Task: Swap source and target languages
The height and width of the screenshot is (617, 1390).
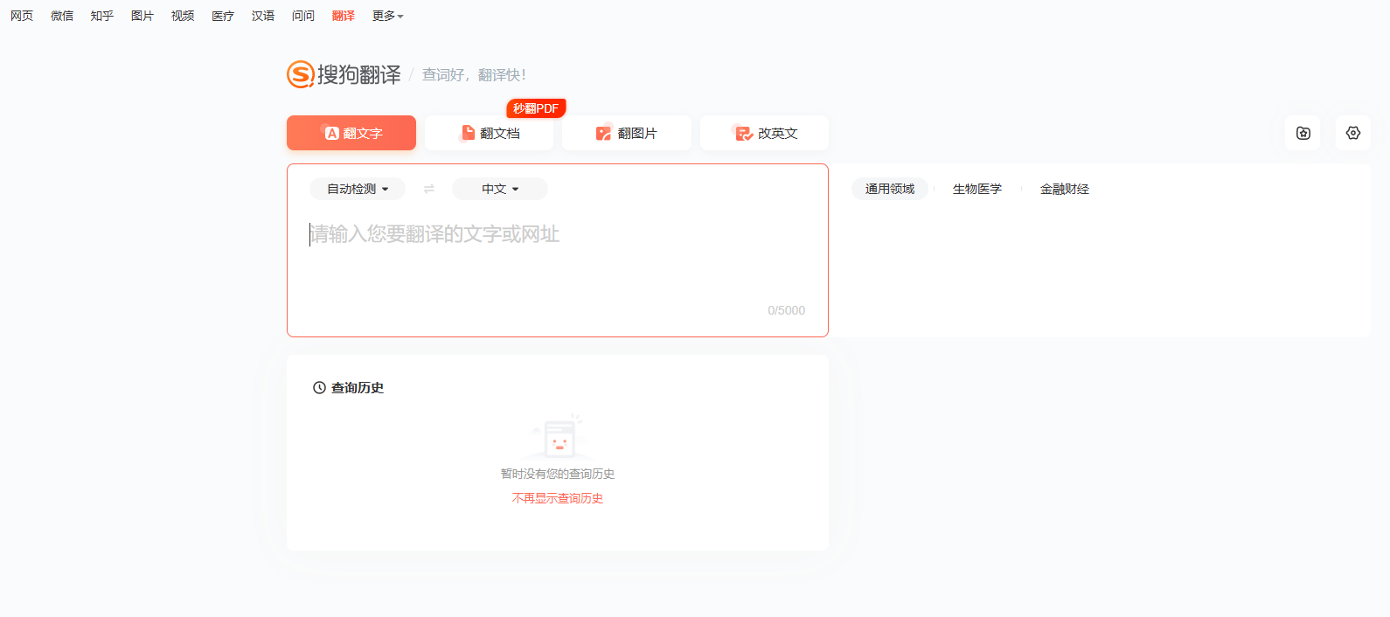Action: click(x=428, y=189)
